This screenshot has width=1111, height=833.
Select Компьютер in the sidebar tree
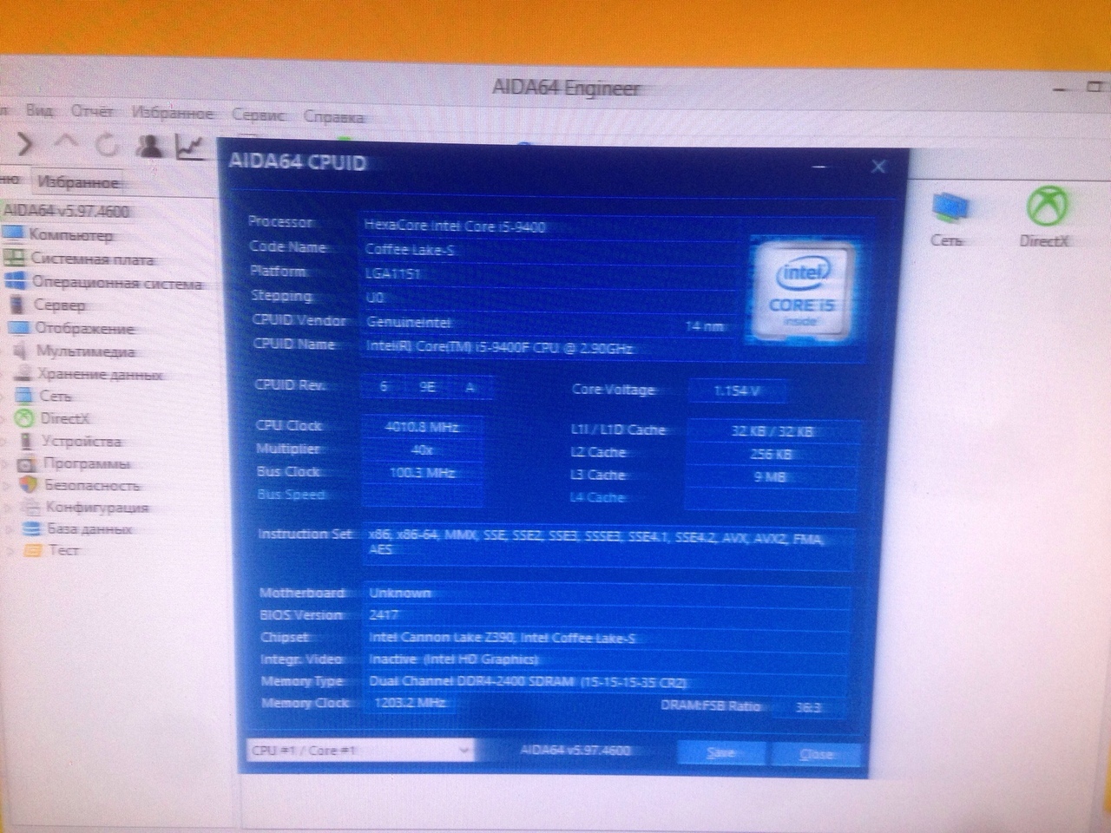[x=69, y=234]
